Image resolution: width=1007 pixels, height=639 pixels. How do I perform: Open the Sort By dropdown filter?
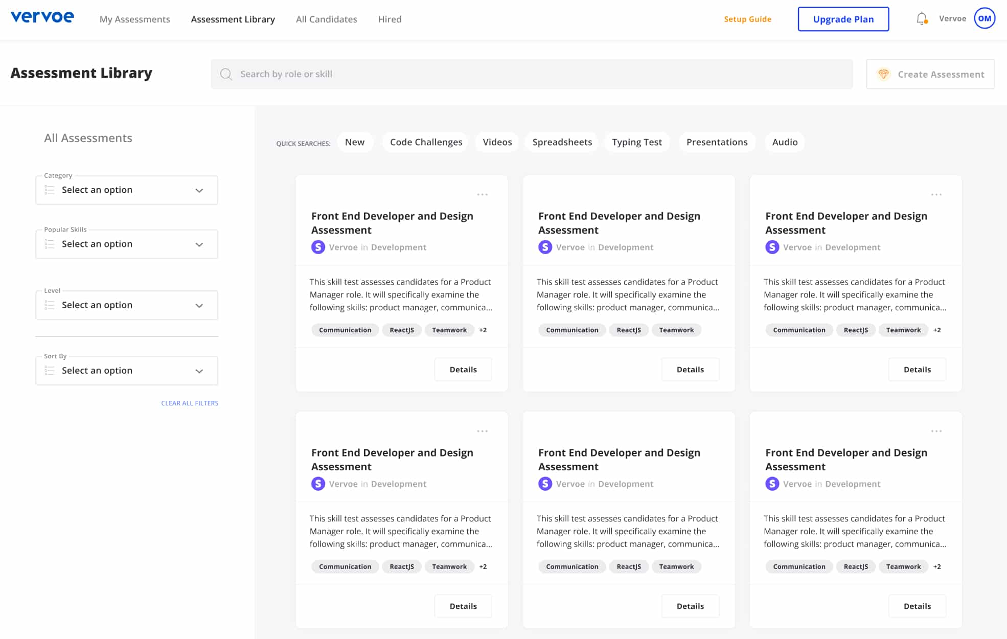[127, 370]
